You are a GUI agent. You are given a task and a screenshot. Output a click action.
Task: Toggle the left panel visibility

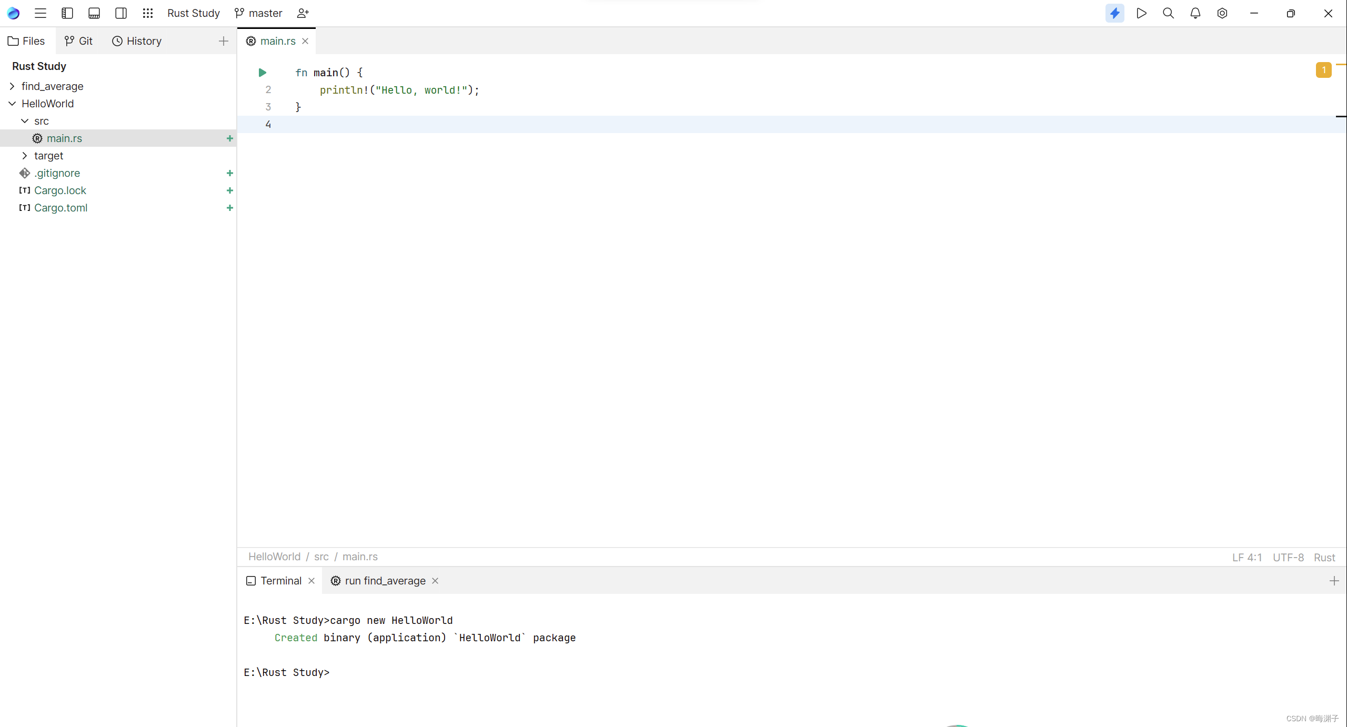67,13
